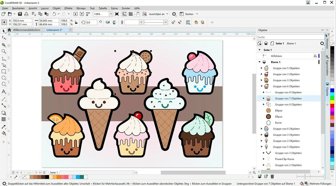
Task: Select the Zoom magnifier tool
Action: tap(4, 51)
